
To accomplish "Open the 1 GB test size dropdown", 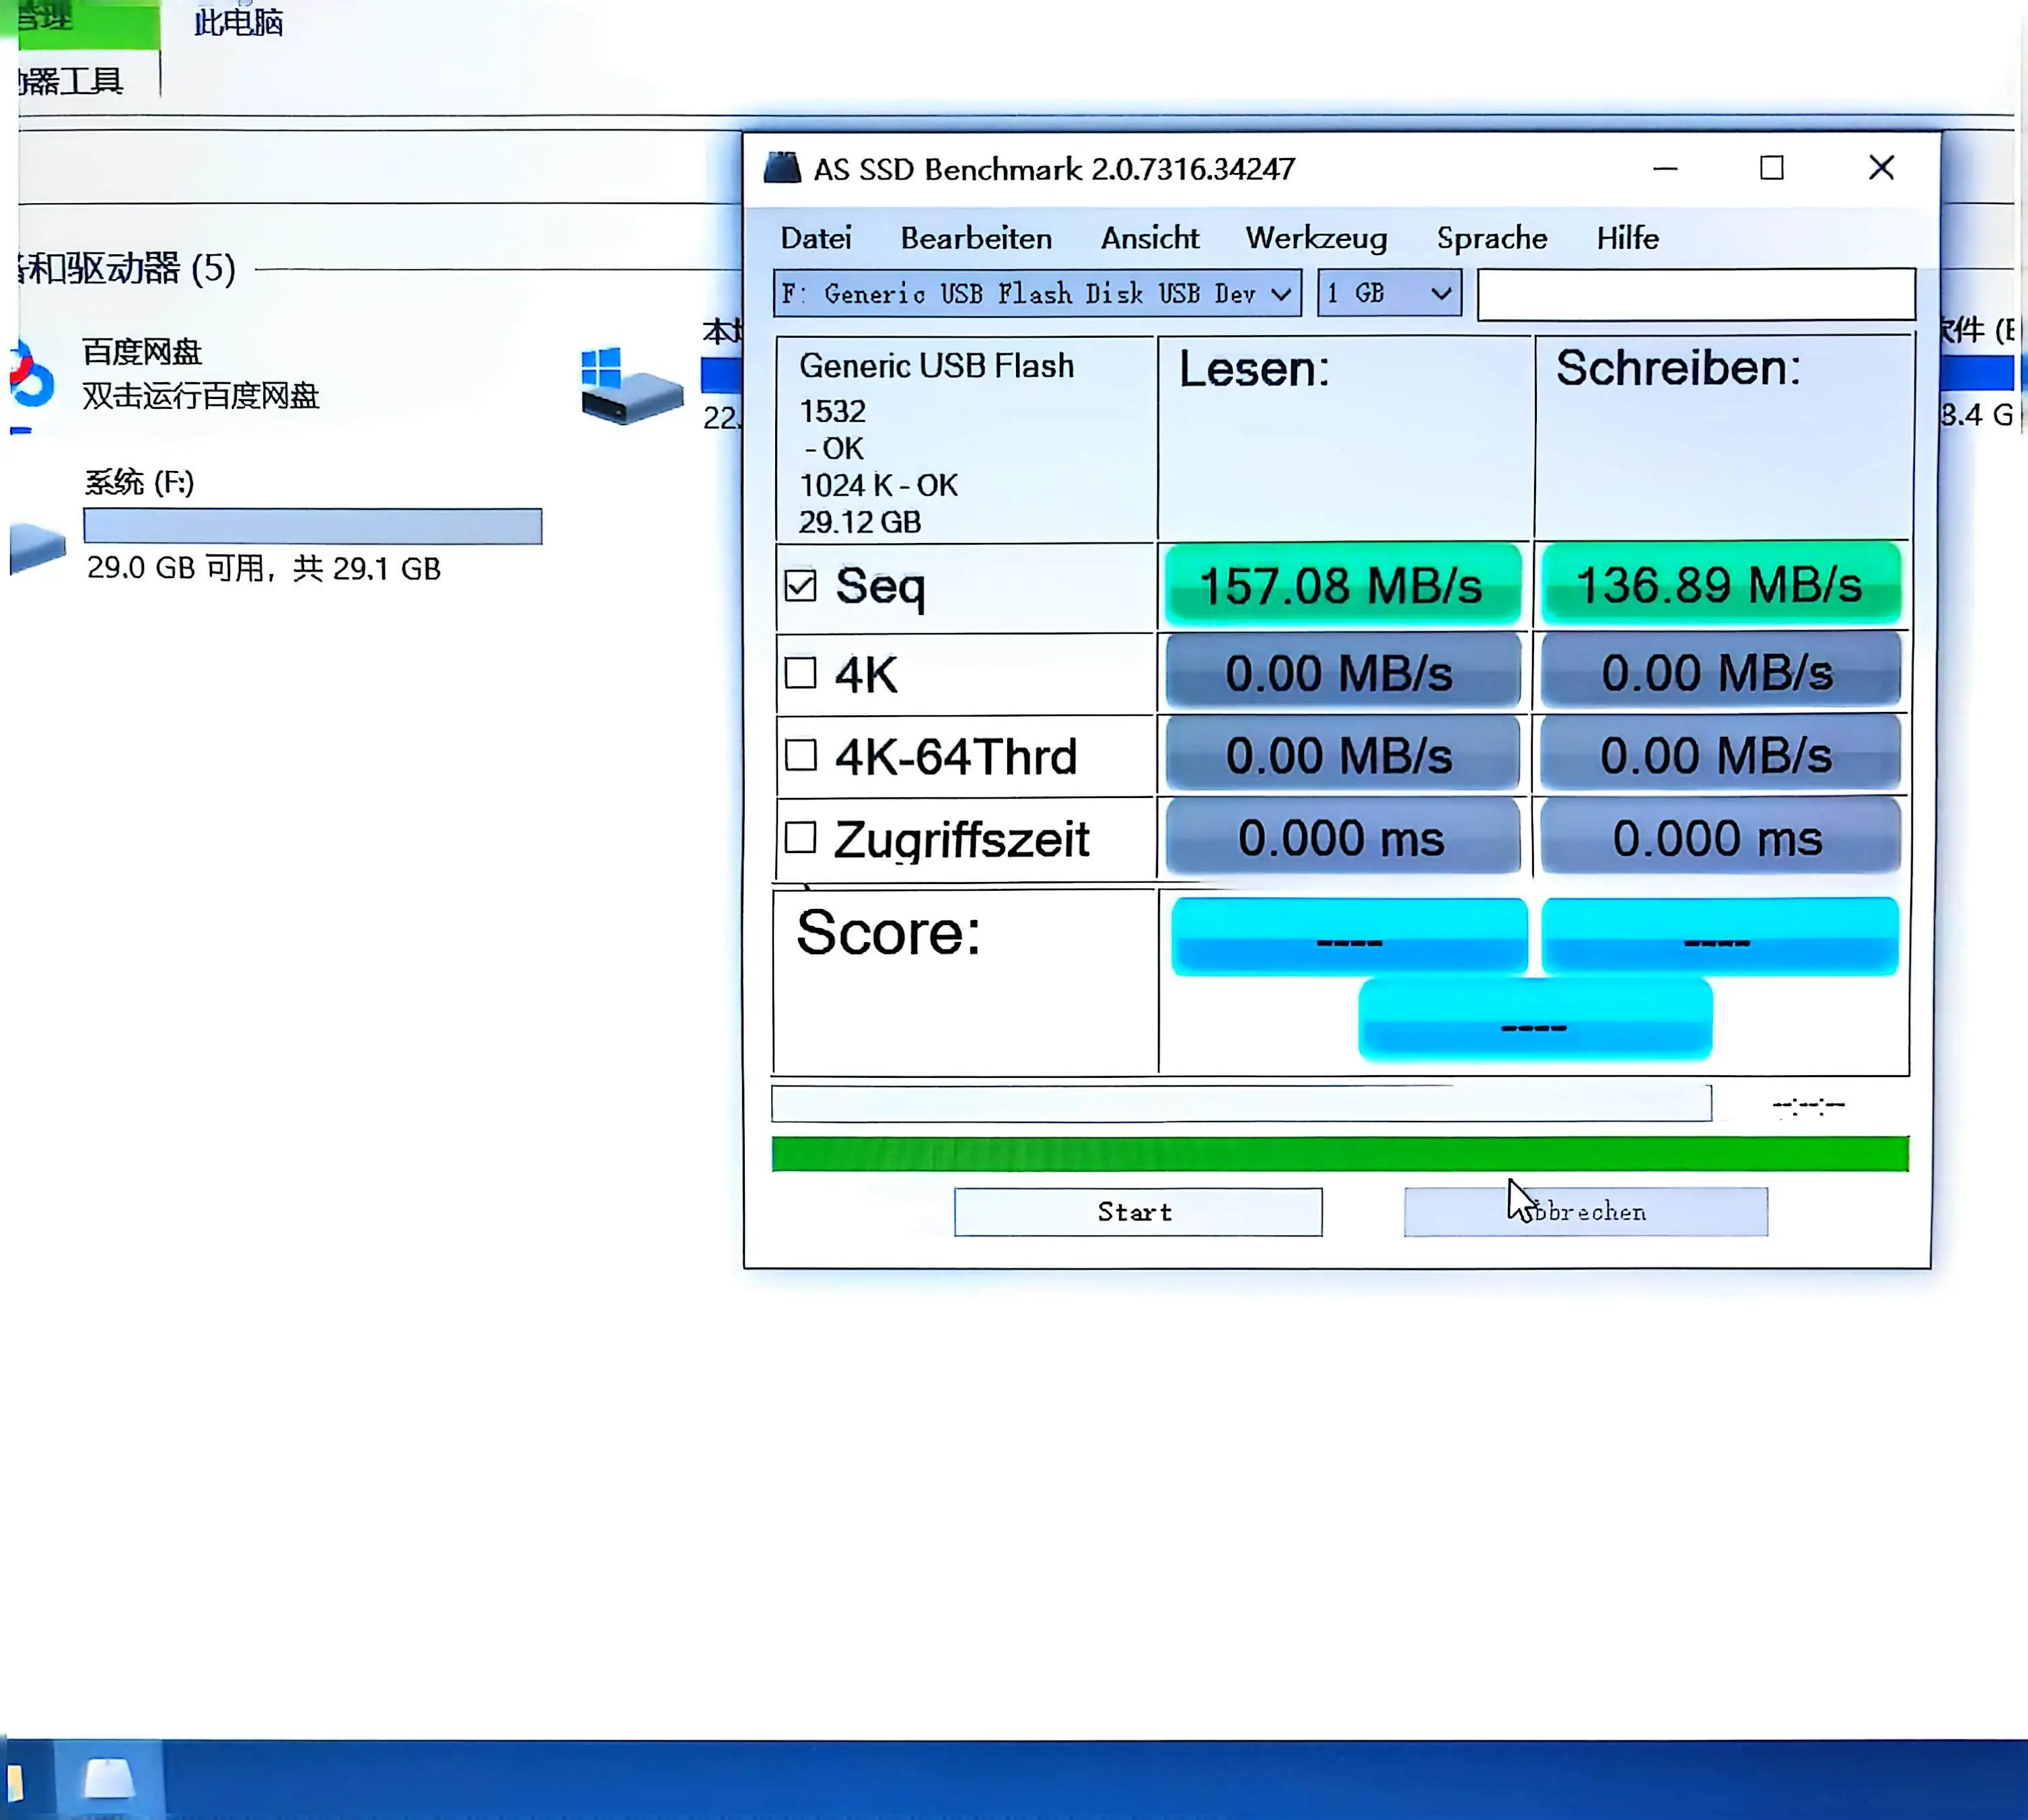I will coord(1389,294).
